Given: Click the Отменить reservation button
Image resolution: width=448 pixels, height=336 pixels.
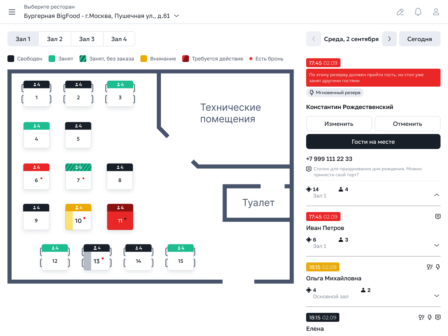Looking at the screenshot, I should tap(407, 124).
